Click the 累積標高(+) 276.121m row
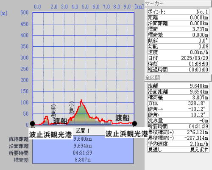This screenshot has width=212, height=170. pos(178,132)
